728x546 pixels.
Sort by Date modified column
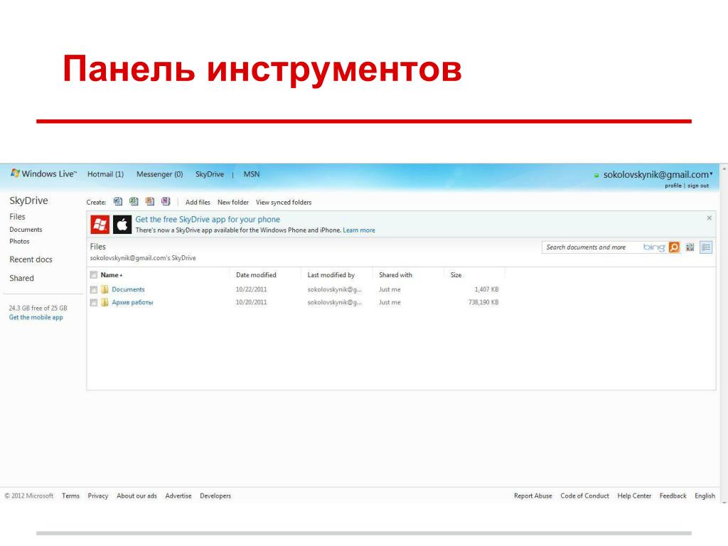tap(256, 275)
